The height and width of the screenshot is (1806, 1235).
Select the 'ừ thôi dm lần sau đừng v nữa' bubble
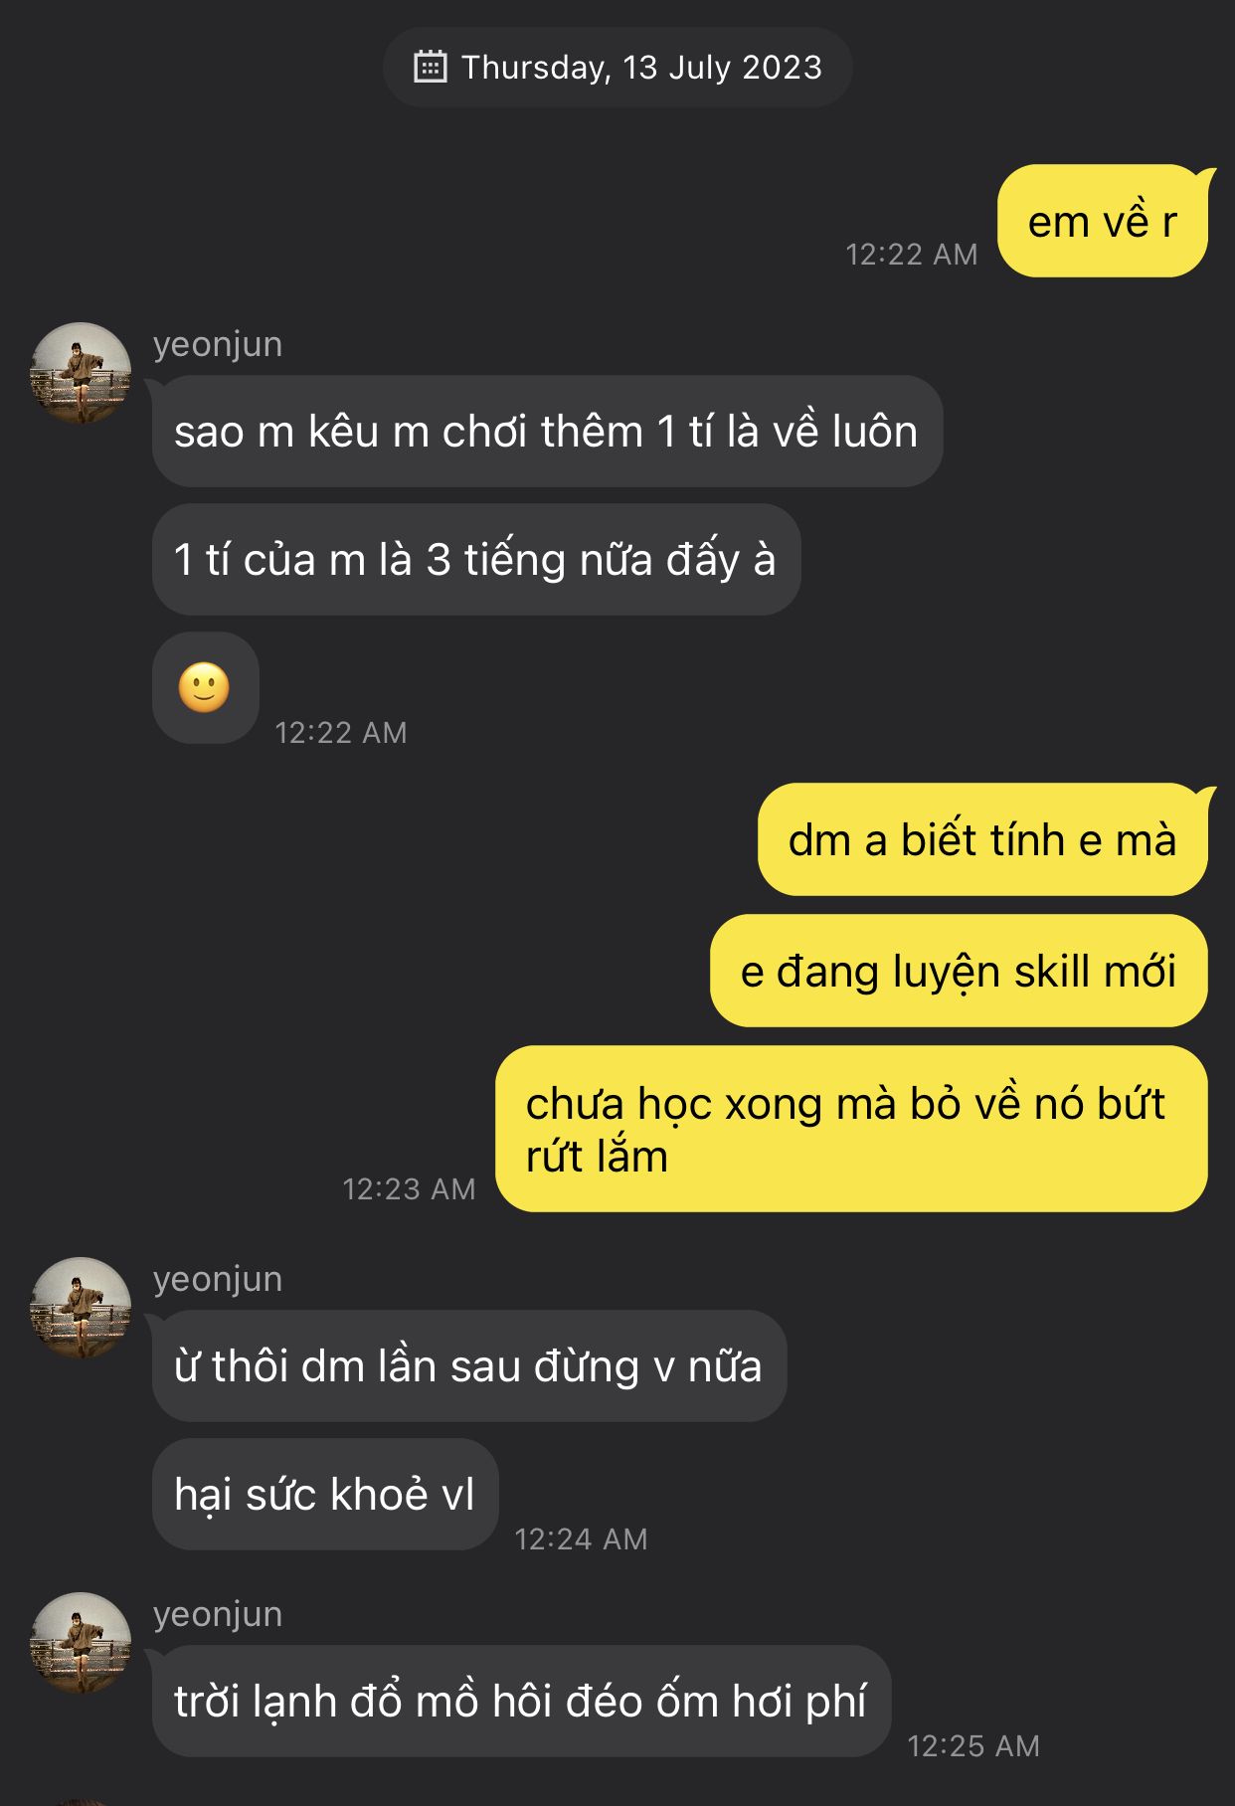468,1365
